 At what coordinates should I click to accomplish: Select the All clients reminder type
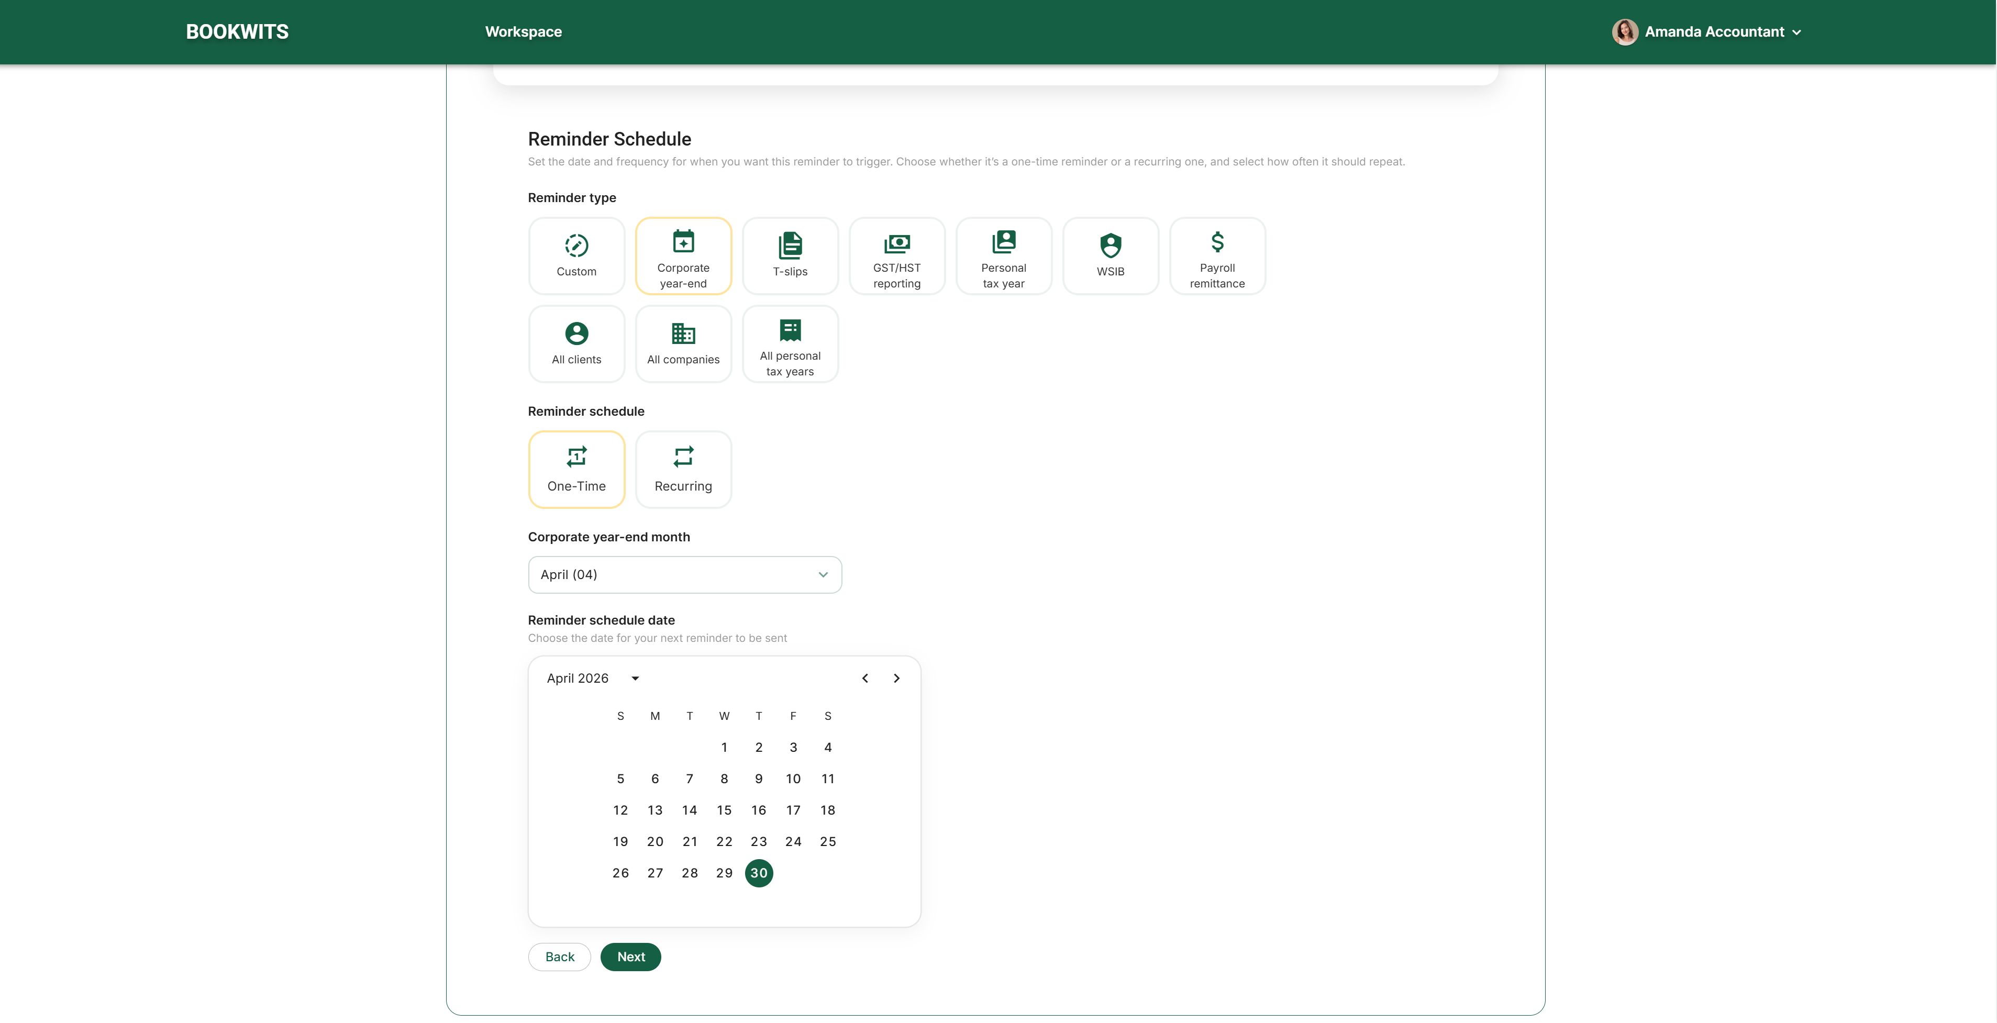click(576, 344)
